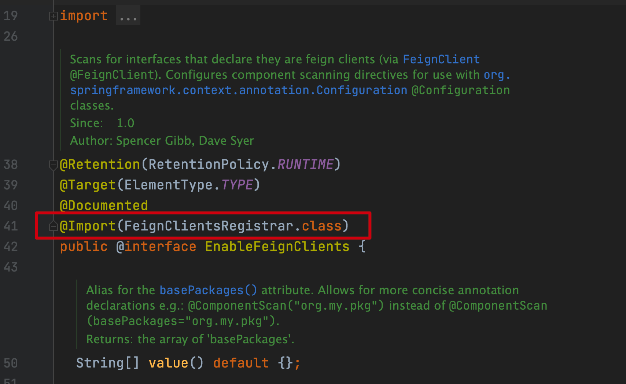626x384 pixels.
Task: Click the @Target annotation
Action: pos(88,185)
